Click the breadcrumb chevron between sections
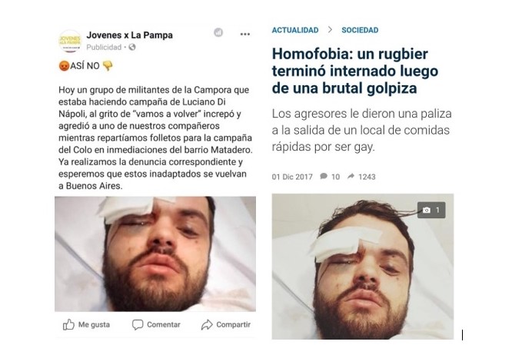This screenshot has width=512, height=345. [x=330, y=30]
